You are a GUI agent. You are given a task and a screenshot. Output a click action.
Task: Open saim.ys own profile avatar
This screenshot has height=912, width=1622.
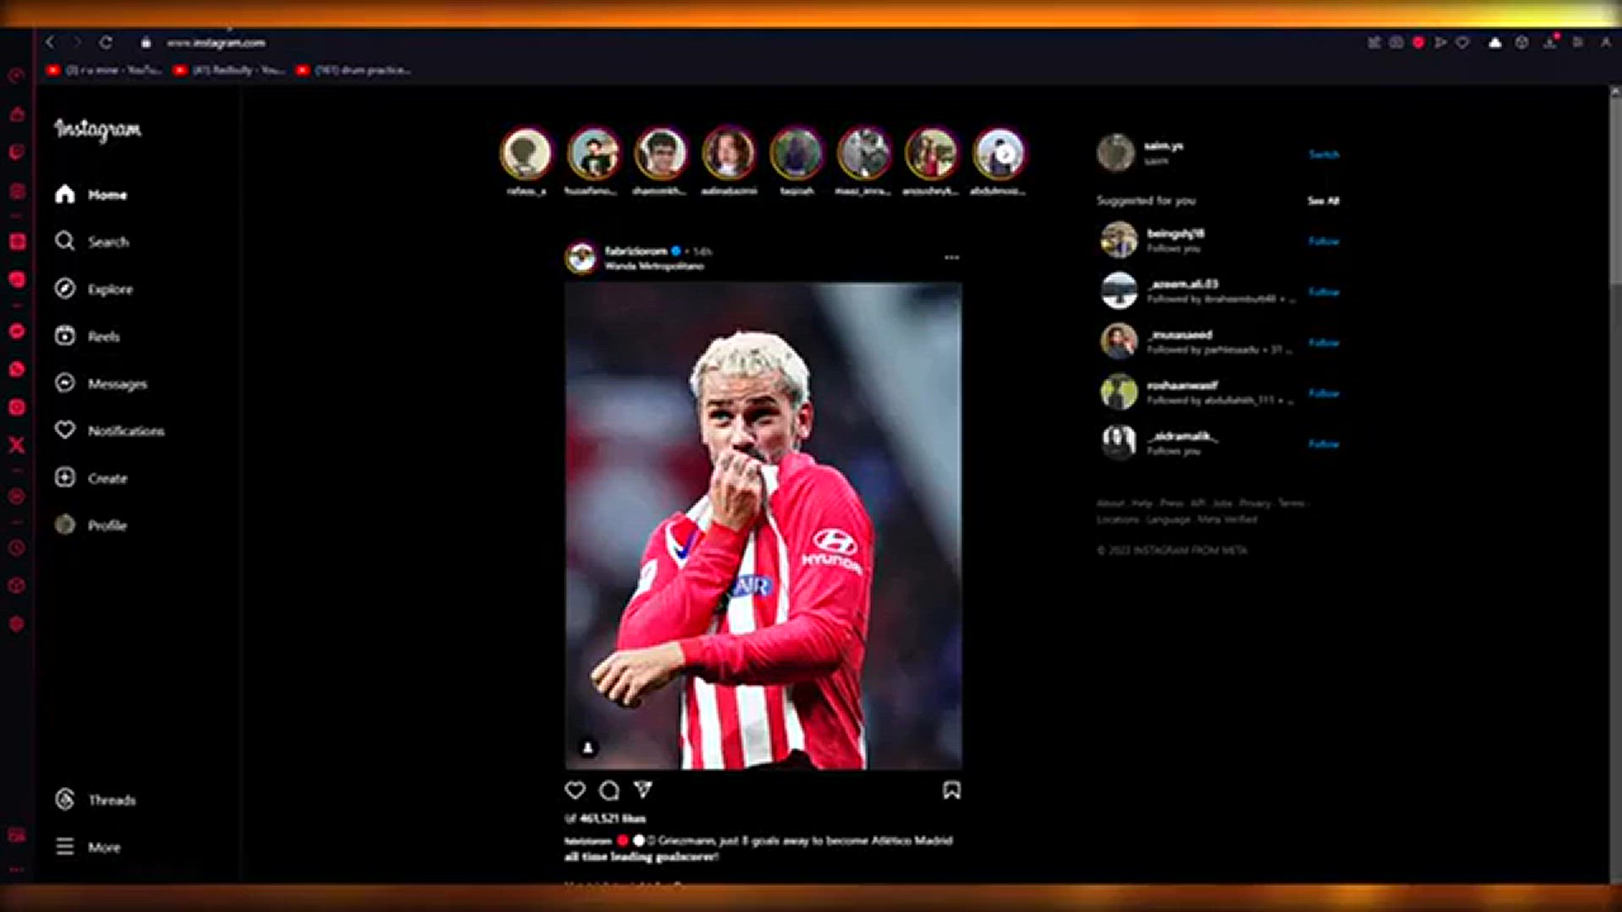(1115, 153)
